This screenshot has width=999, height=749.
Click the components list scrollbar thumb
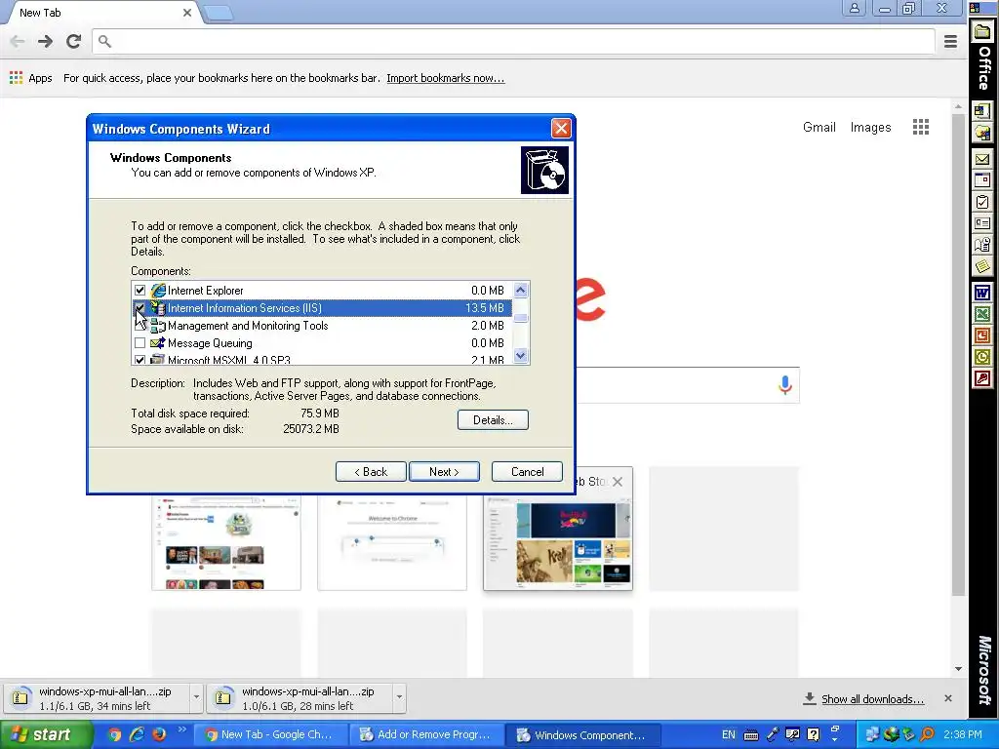click(x=521, y=317)
